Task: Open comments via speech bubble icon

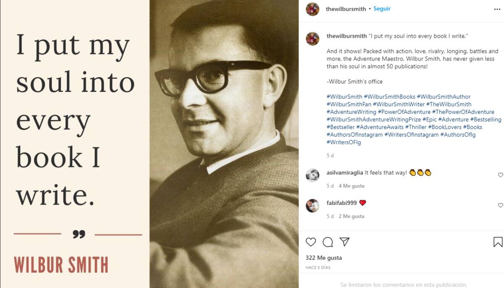Action: click(x=328, y=242)
